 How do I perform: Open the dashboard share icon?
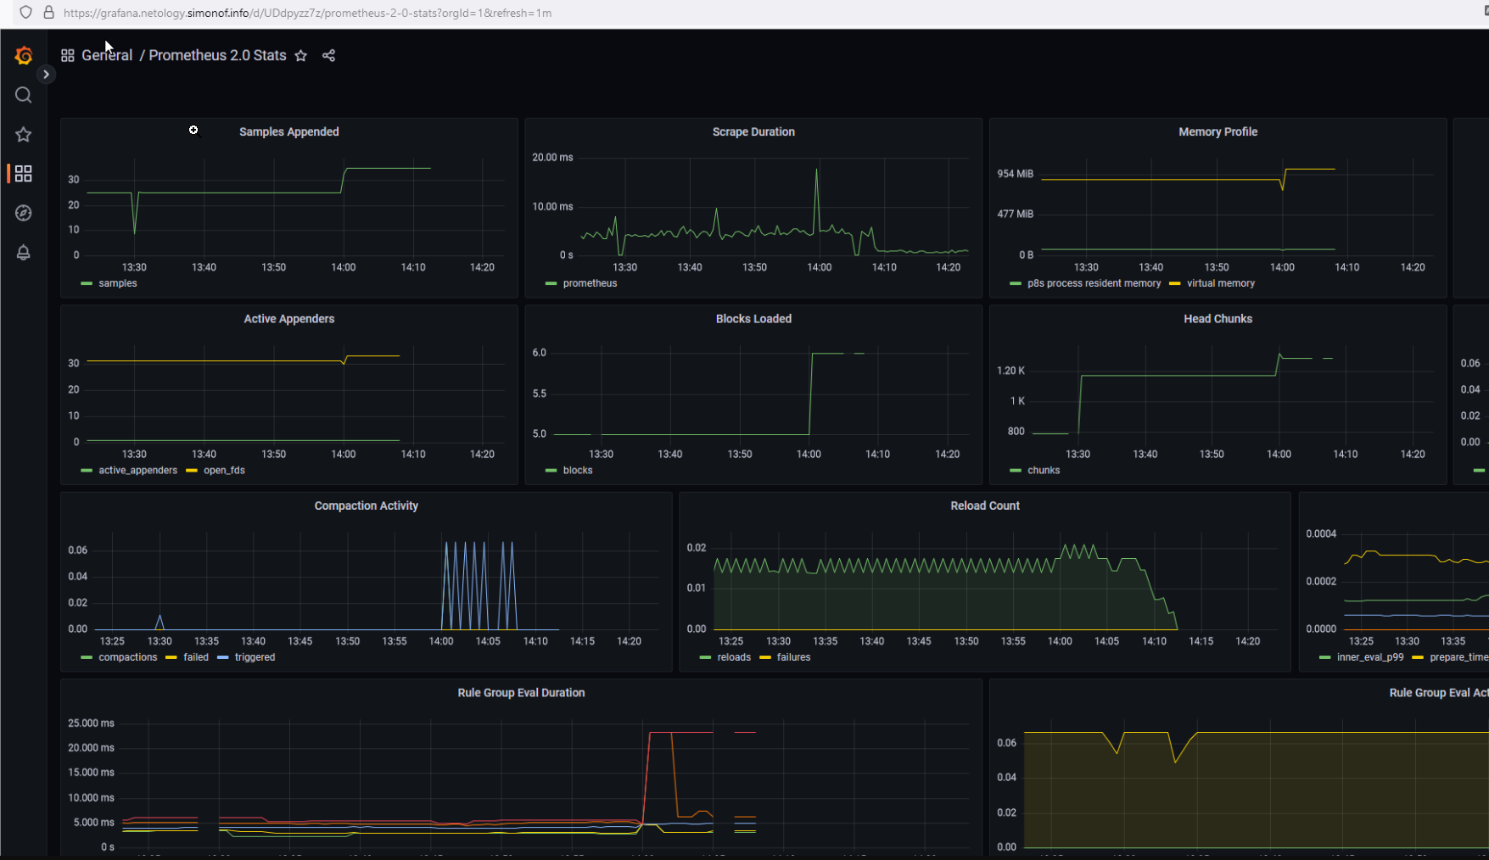click(329, 55)
